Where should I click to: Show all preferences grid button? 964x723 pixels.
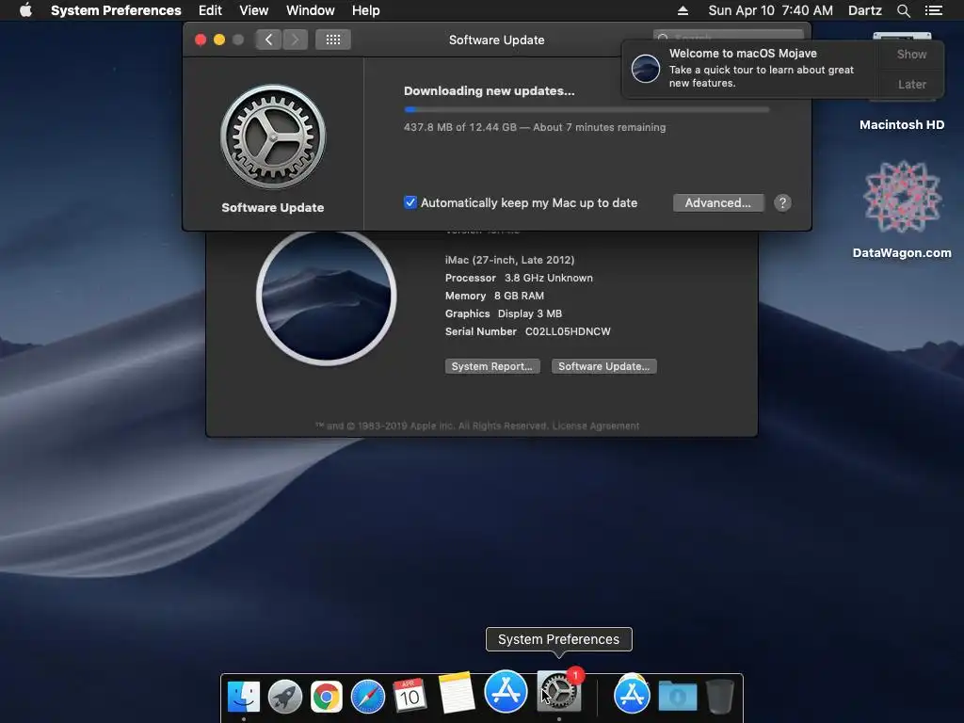tap(333, 40)
